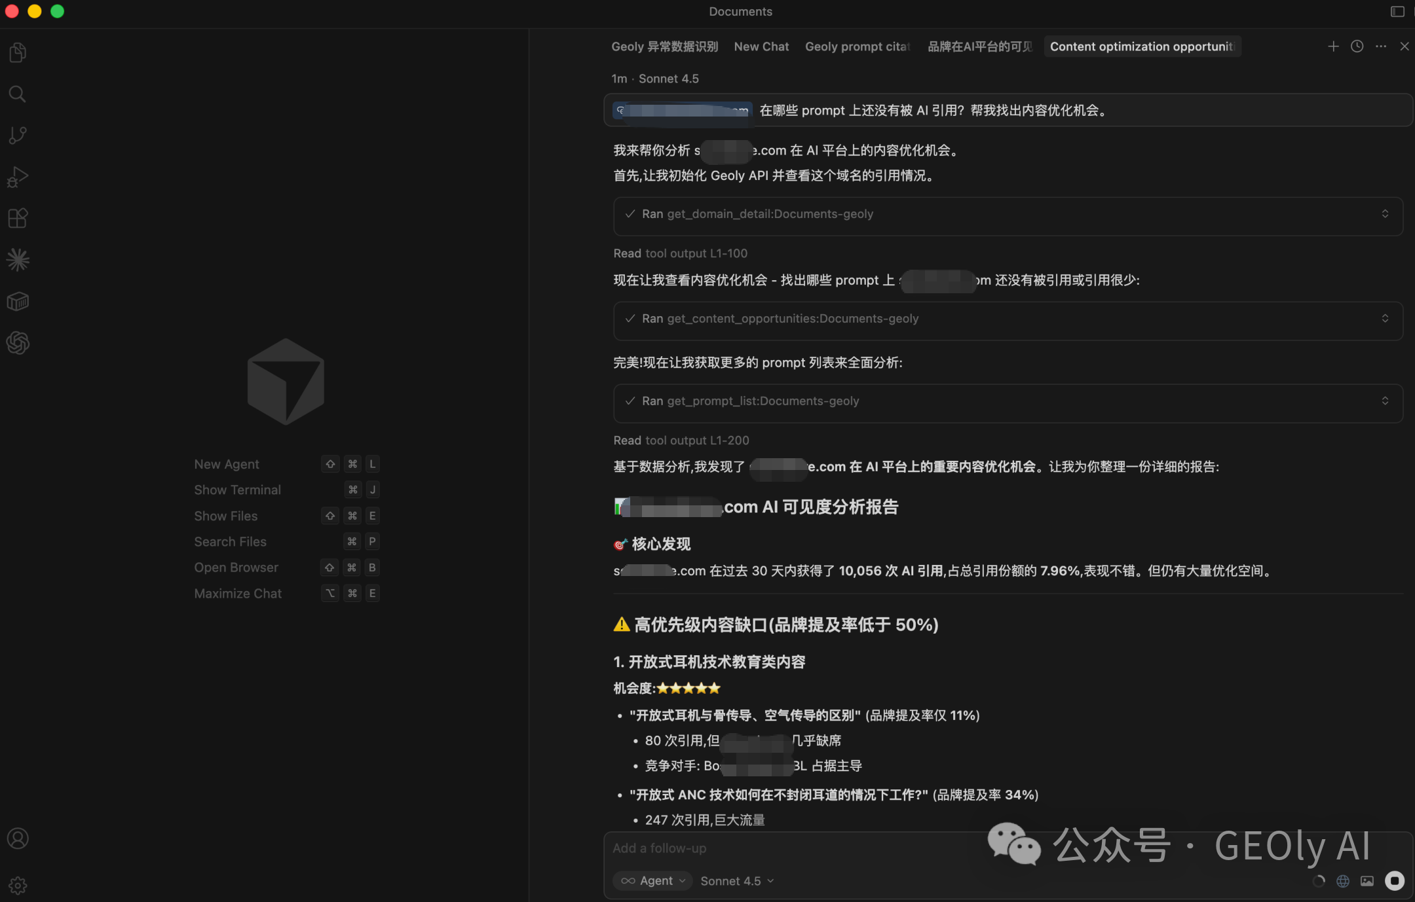The height and width of the screenshot is (902, 1415).
Task: Click the container box icon in sidebar
Action: click(x=18, y=301)
